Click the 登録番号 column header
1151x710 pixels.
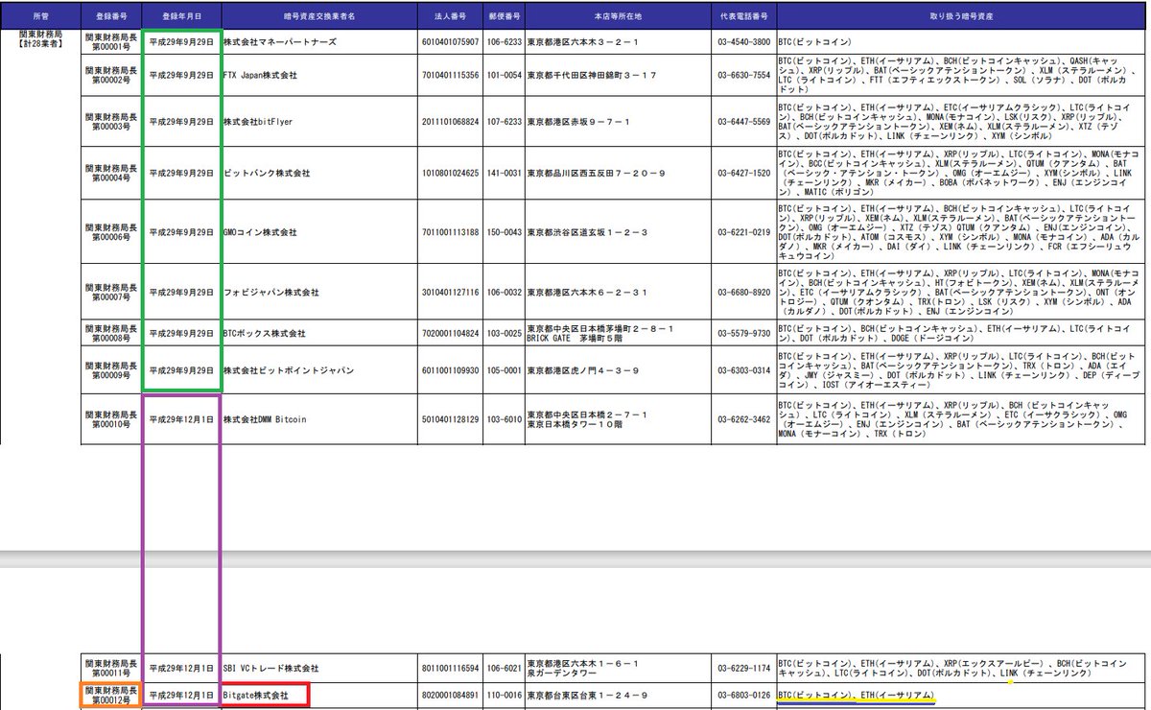coord(110,17)
